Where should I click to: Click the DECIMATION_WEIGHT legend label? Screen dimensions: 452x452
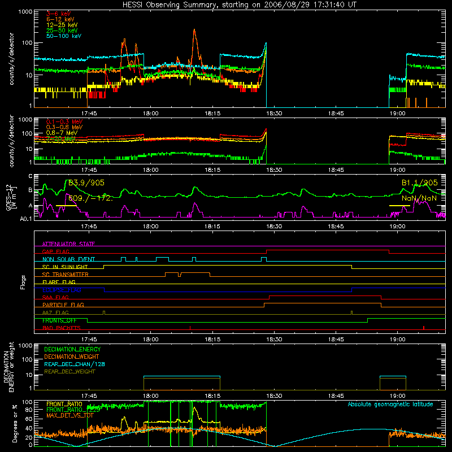72,357
